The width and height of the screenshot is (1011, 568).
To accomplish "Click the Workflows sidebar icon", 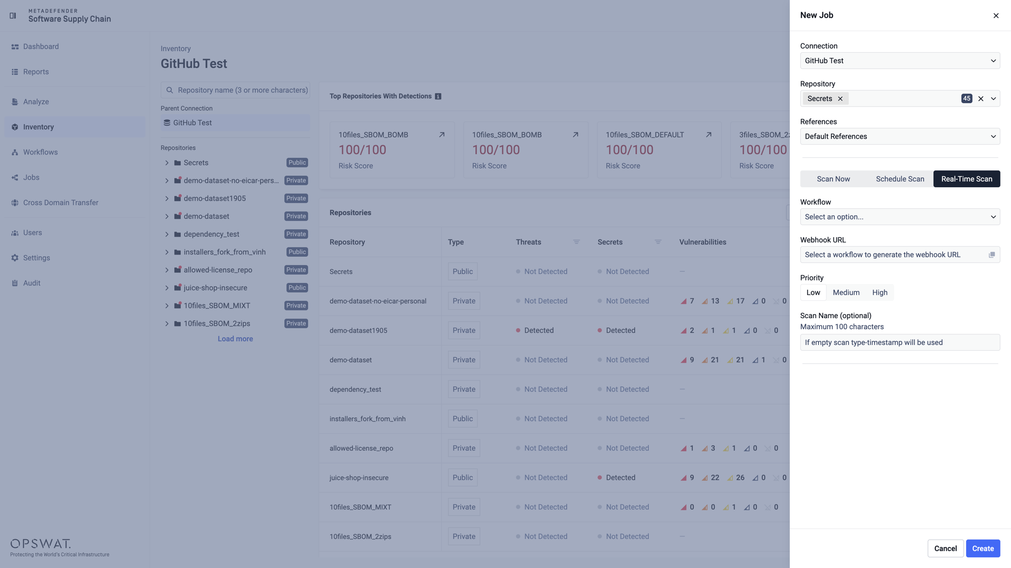I will (15, 153).
